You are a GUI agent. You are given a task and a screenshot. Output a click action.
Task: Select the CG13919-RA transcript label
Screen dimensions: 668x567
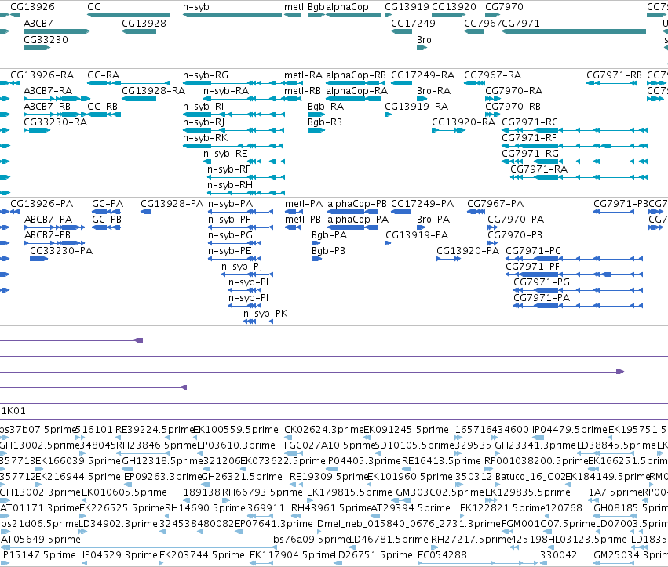[x=417, y=107]
